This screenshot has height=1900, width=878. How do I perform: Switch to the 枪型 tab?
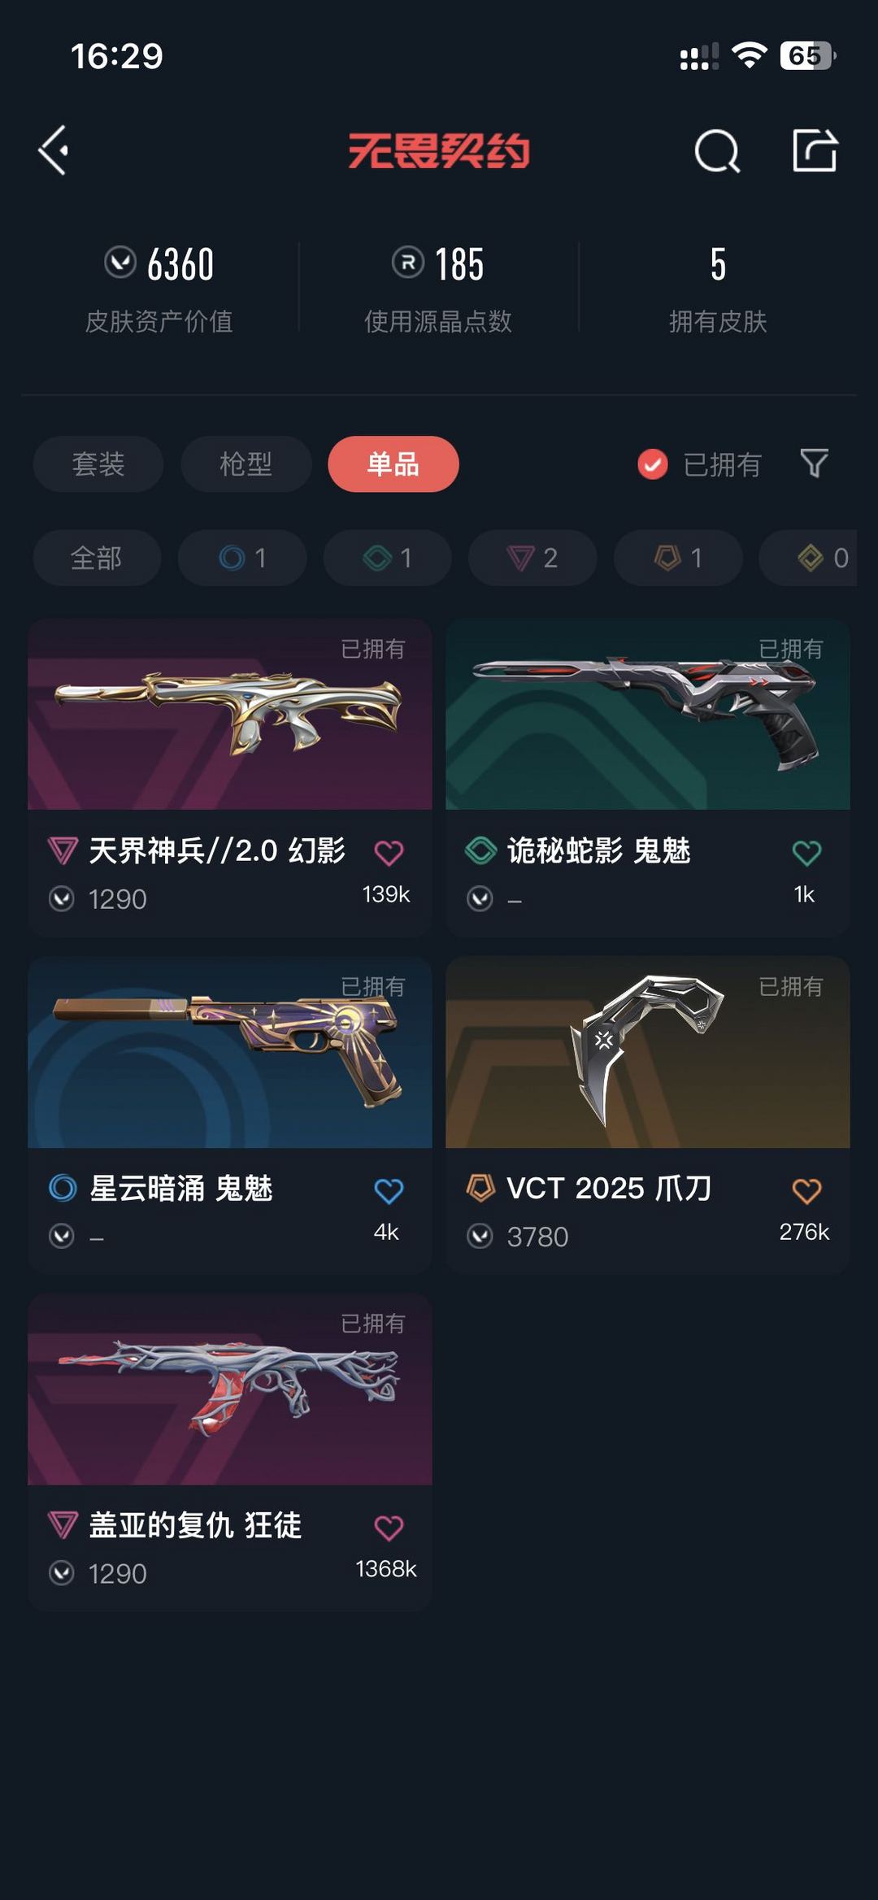click(246, 464)
